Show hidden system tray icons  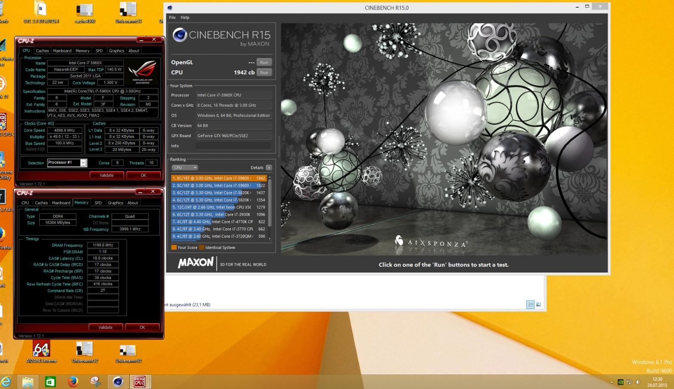pyautogui.click(x=612, y=382)
